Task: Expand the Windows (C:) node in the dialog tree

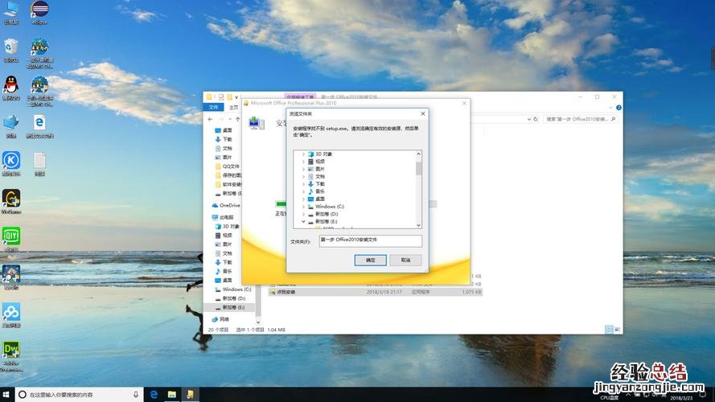Action: click(x=303, y=207)
